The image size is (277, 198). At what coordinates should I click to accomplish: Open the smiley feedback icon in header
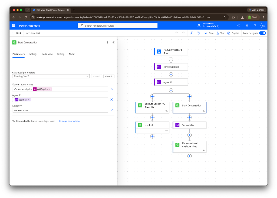(239, 25)
